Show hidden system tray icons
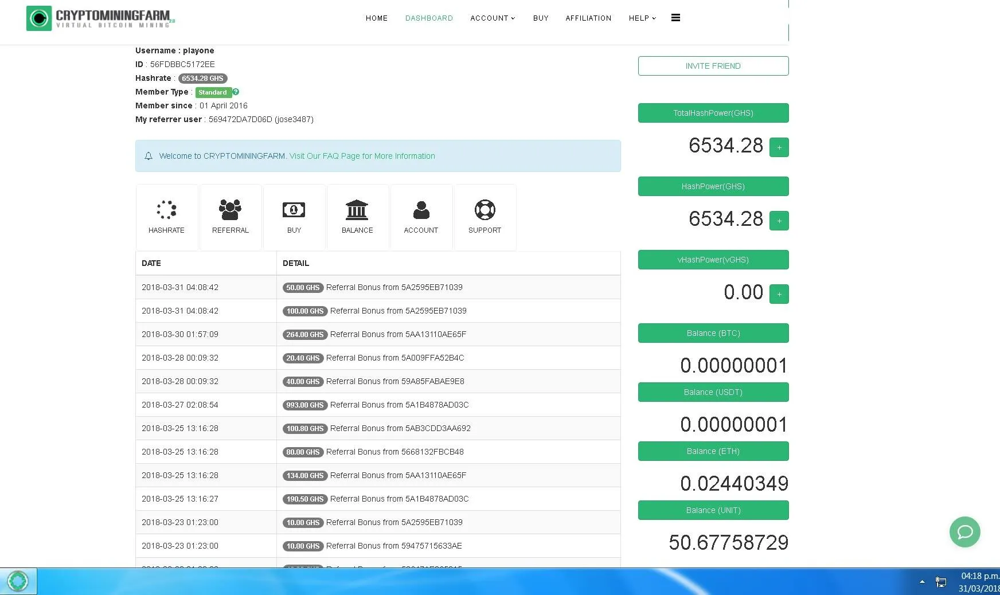This screenshot has width=1000, height=595. (922, 582)
